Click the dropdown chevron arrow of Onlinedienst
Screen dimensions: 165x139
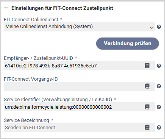[x=152, y=28]
